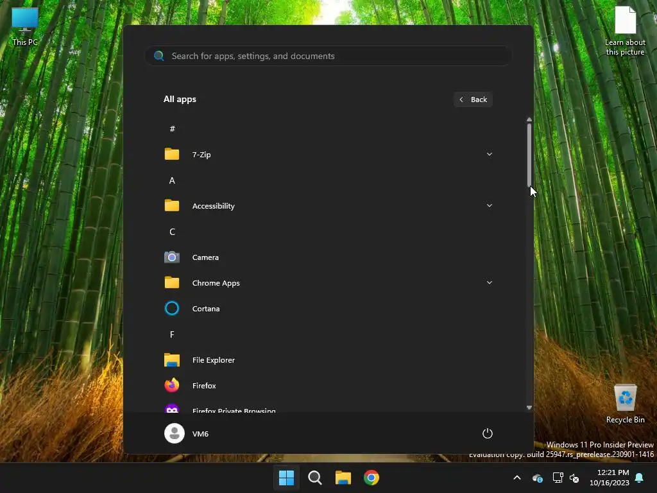Click the search magnifier icon in Start
This screenshot has height=493, width=657.
point(159,56)
